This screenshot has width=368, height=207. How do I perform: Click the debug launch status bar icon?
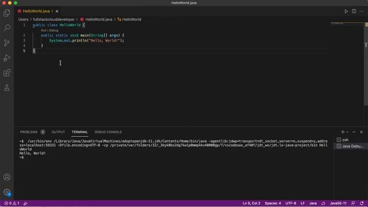tap(25, 203)
